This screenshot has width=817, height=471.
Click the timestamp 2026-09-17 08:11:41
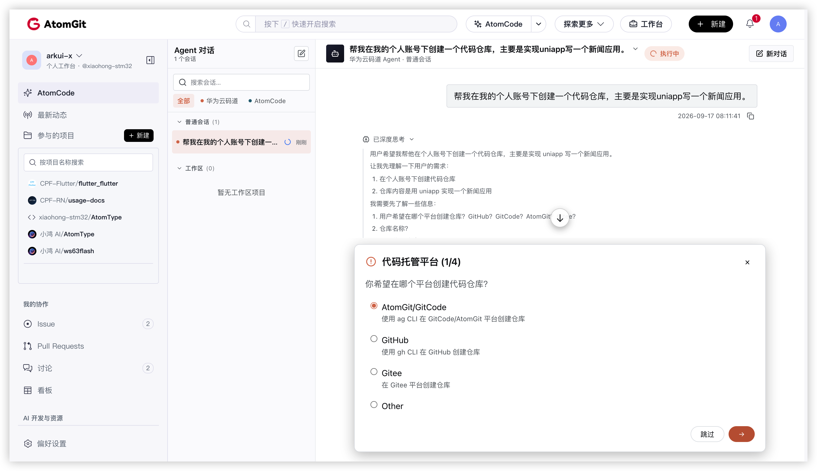(x=709, y=116)
